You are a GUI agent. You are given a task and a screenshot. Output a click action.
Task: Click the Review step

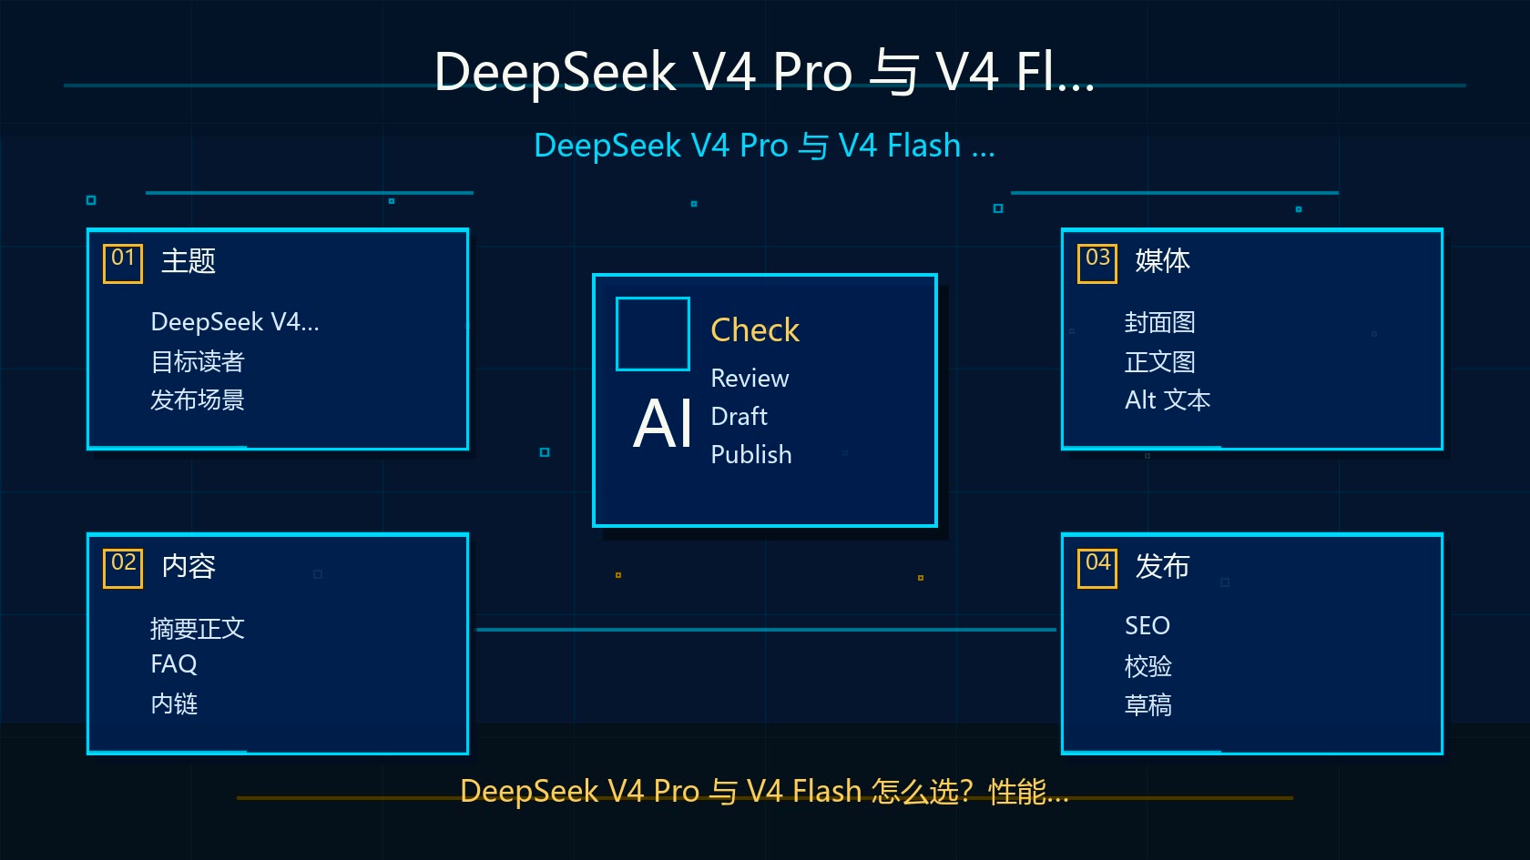point(750,378)
